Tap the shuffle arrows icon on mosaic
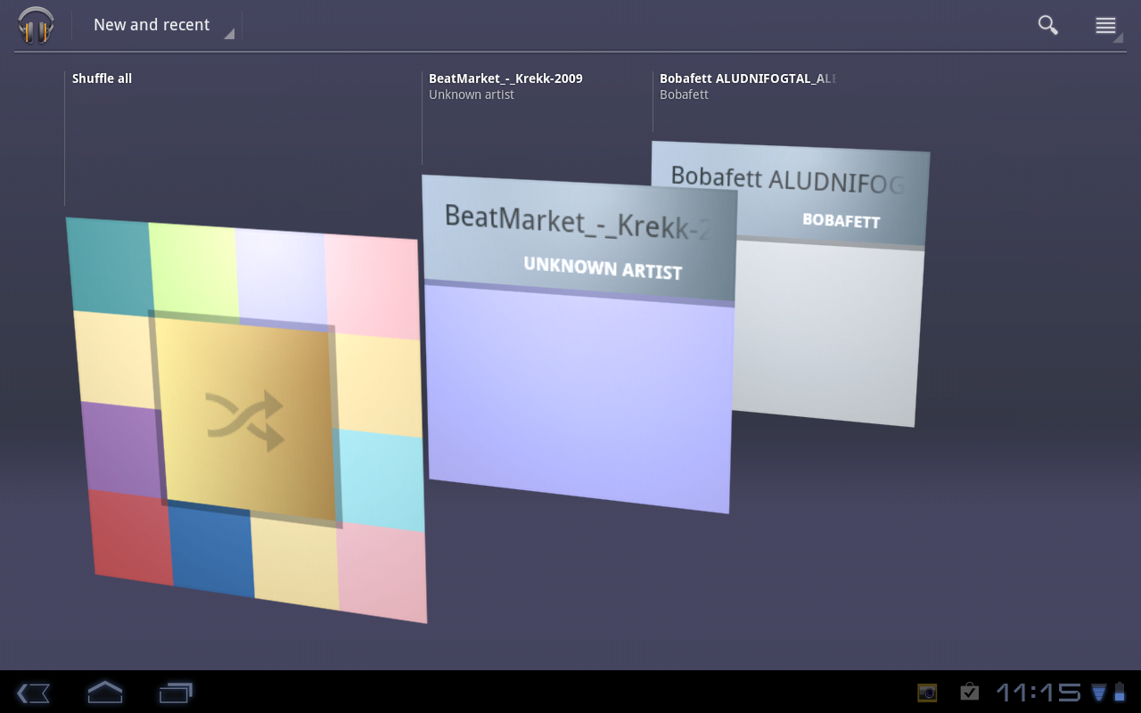 pos(245,420)
